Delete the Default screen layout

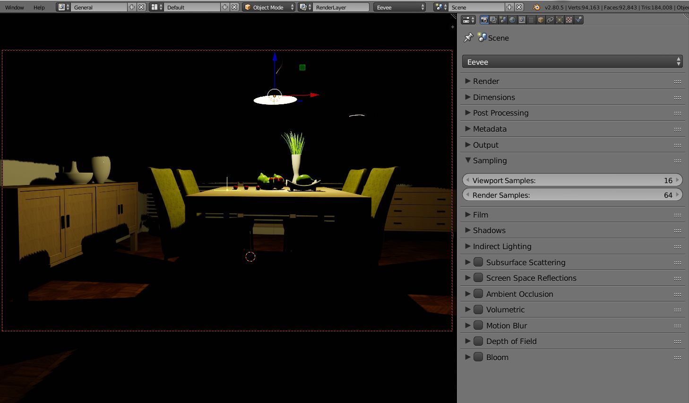234,7
